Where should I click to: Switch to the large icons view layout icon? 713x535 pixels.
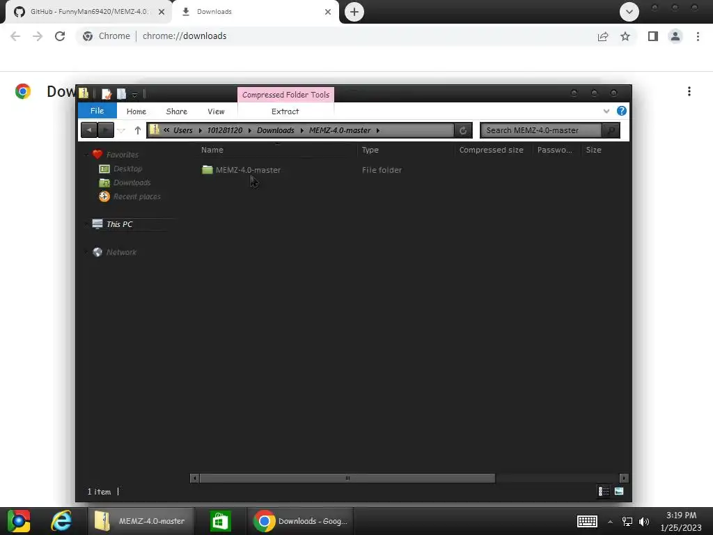[619, 491]
